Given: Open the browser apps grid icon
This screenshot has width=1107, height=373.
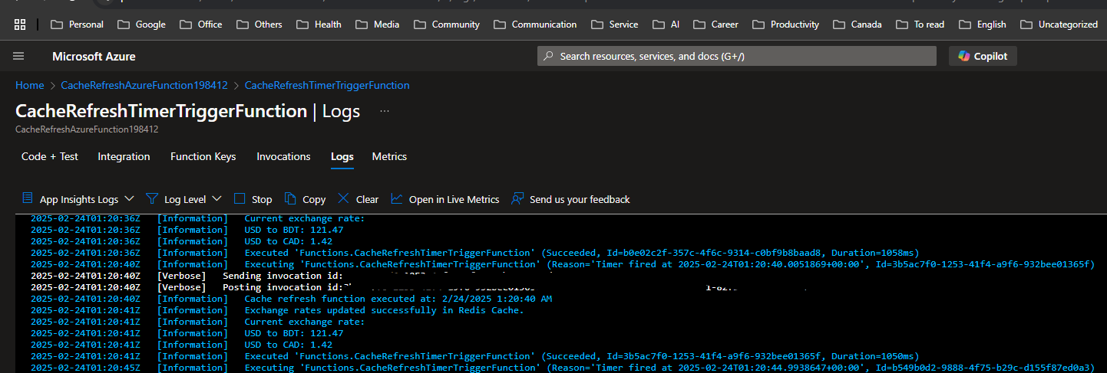Looking at the screenshot, I should tap(20, 25).
